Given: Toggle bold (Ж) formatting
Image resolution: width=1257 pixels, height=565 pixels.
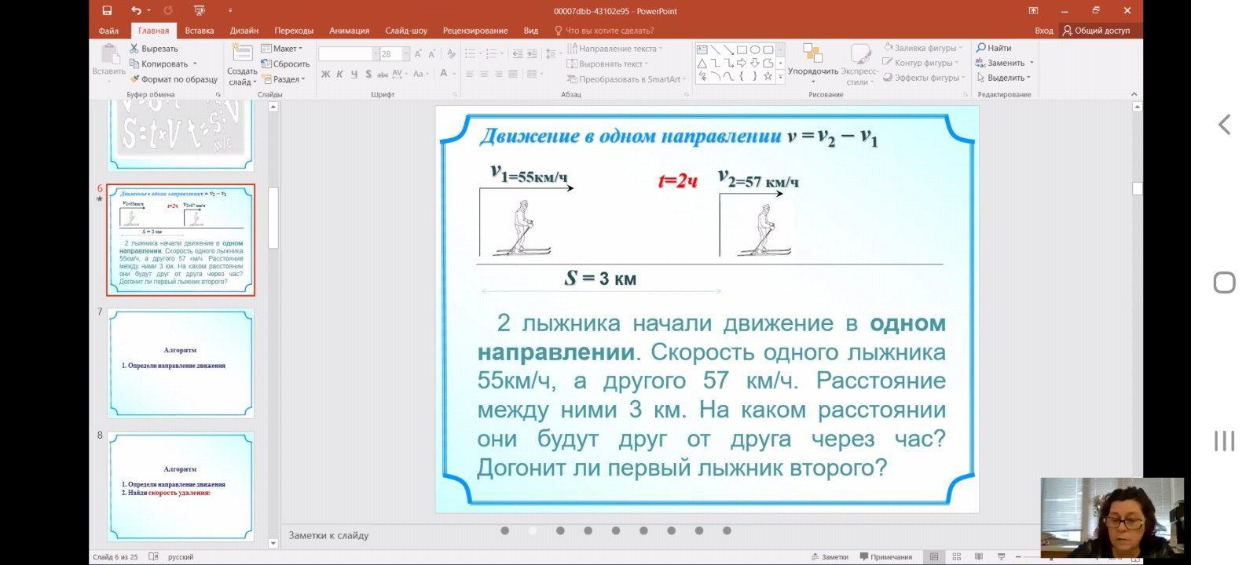Looking at the screenshot, I should pos(325,75).
